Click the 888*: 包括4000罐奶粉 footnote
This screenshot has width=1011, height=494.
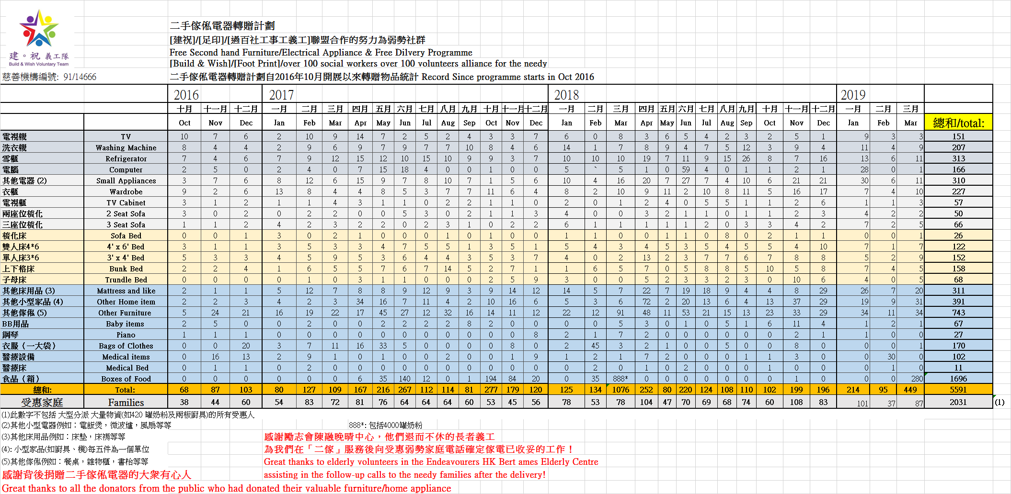click(x=386, y=425)
